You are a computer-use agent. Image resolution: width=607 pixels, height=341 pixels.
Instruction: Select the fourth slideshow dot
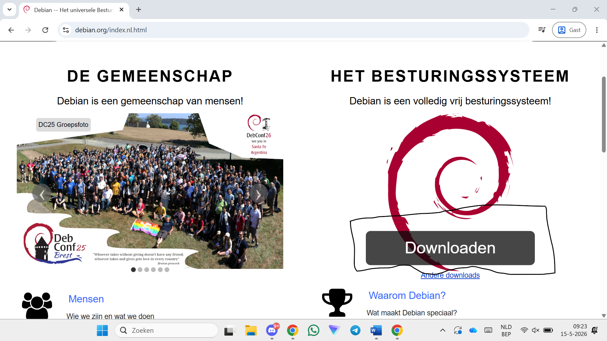tap(153, 270)
